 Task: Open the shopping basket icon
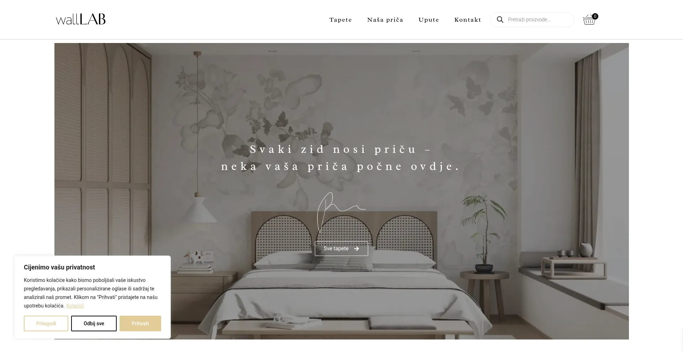click(589, 20)
